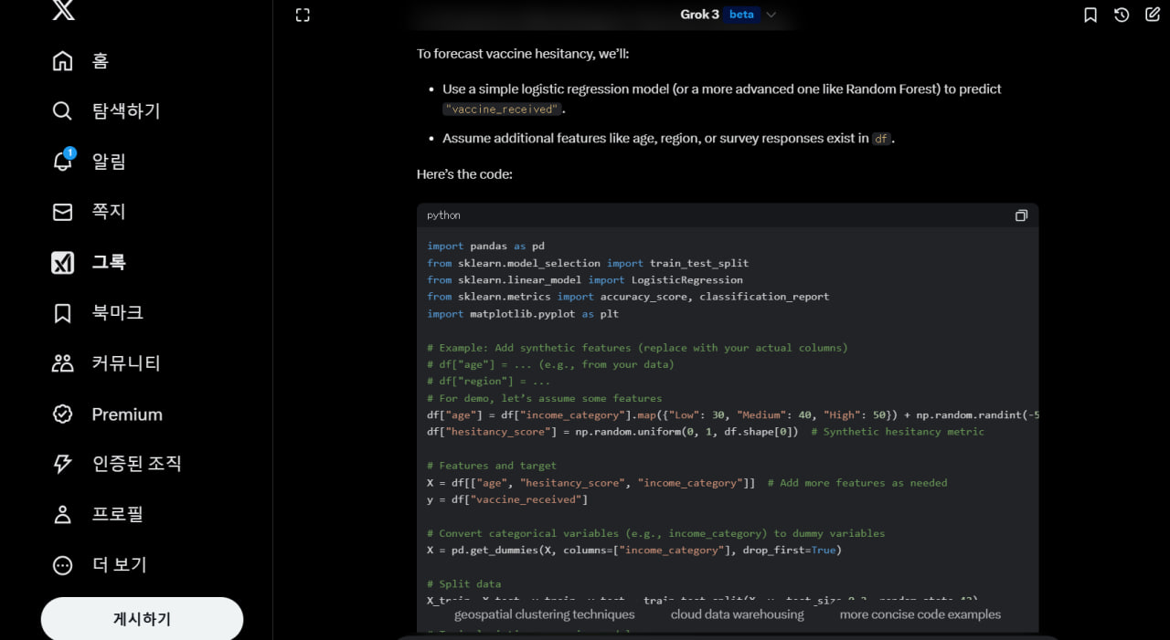Select 커뮤니티 menu label

(126, 363)
